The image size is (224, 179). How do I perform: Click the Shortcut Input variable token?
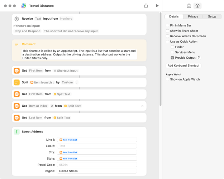point(66,71)
